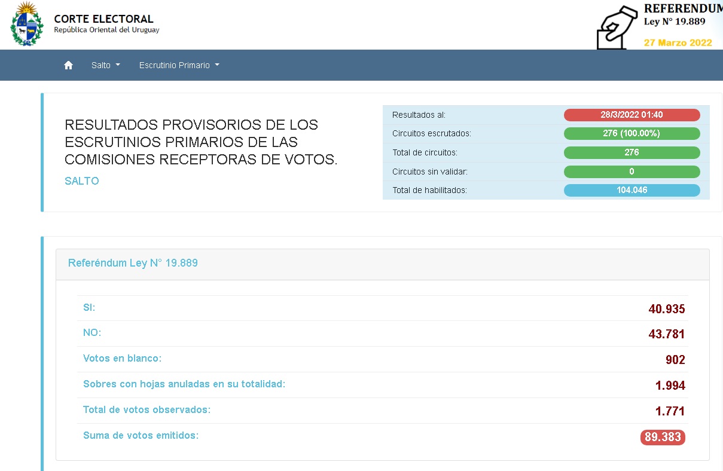Click the red date badge 28/3/2022 01:40
The height and width of the screenshot is (471, 723).
[x=632, y=115]
